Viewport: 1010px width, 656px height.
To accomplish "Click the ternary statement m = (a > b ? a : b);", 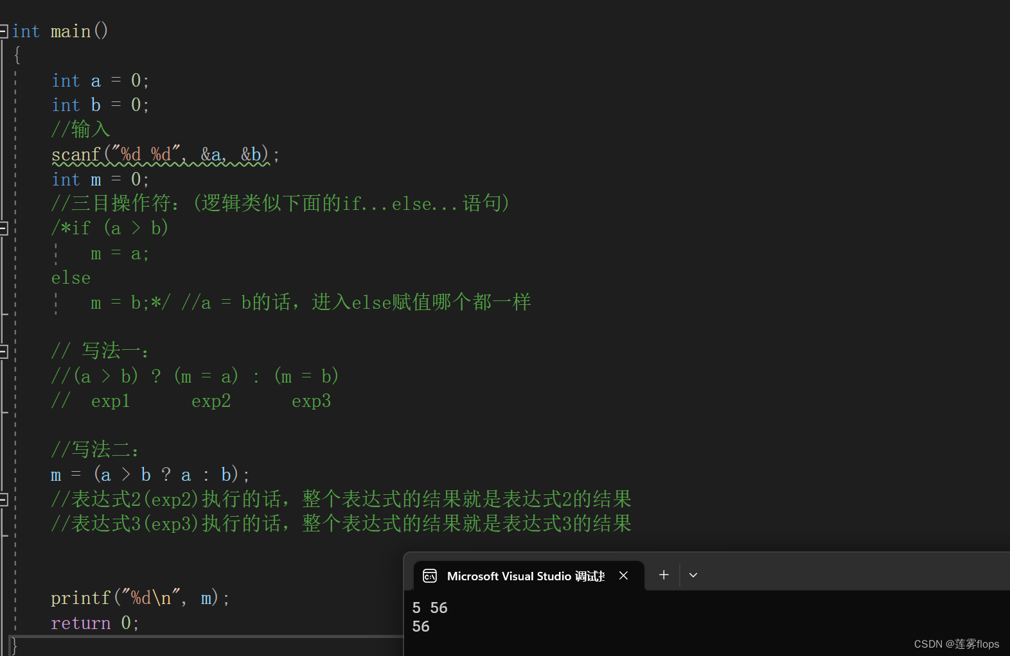I will pyautogui.click(x=150, y=475).
